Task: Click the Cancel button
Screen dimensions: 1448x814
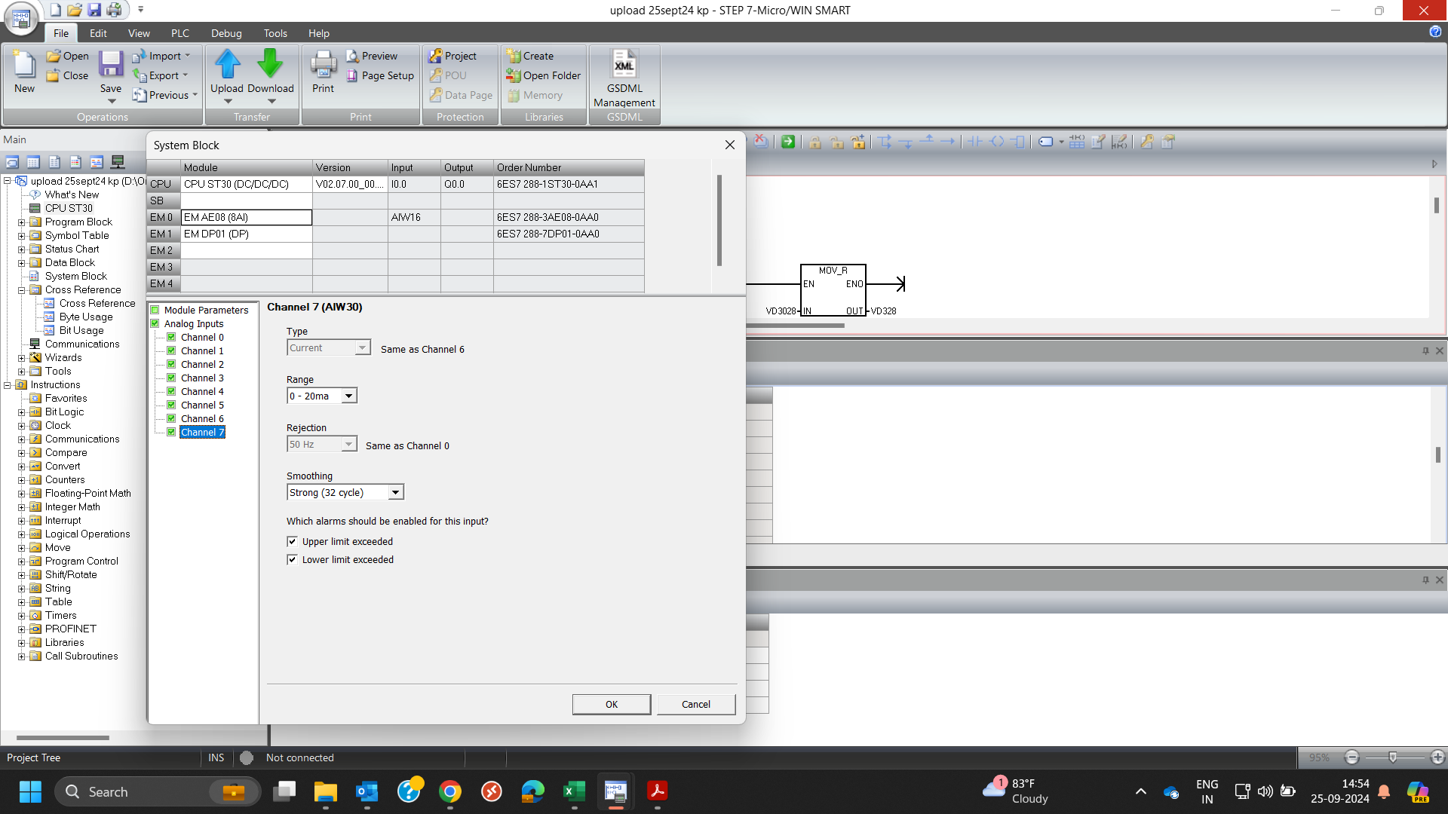Action: (695, 704)
